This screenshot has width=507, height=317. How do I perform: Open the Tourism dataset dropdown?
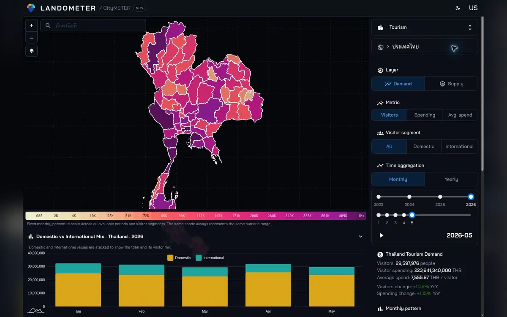pyautogui.click(x=425, y=27)
